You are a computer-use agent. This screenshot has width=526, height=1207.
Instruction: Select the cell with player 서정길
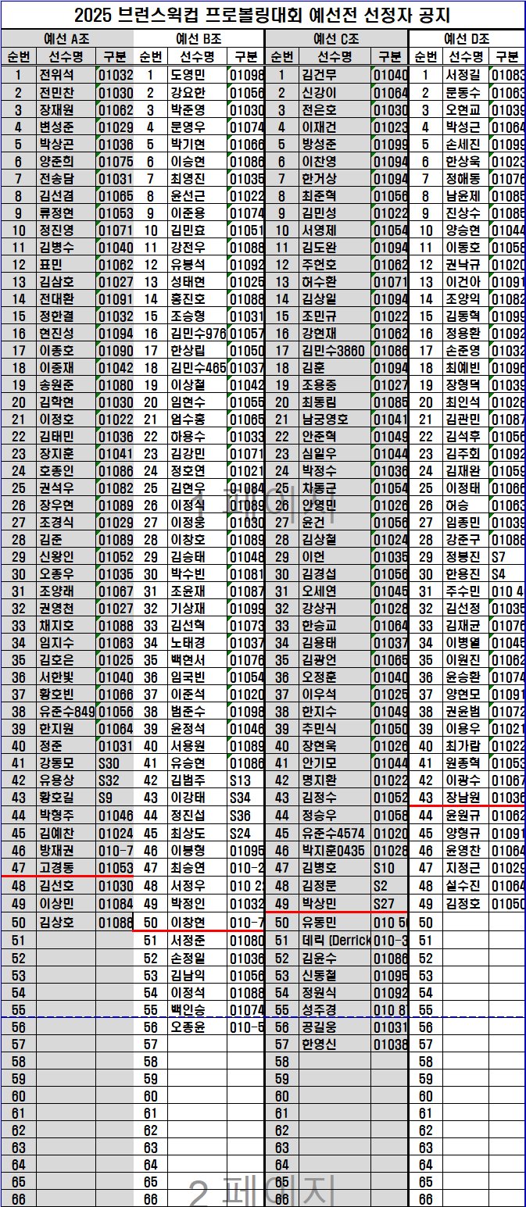pos(466,75)
